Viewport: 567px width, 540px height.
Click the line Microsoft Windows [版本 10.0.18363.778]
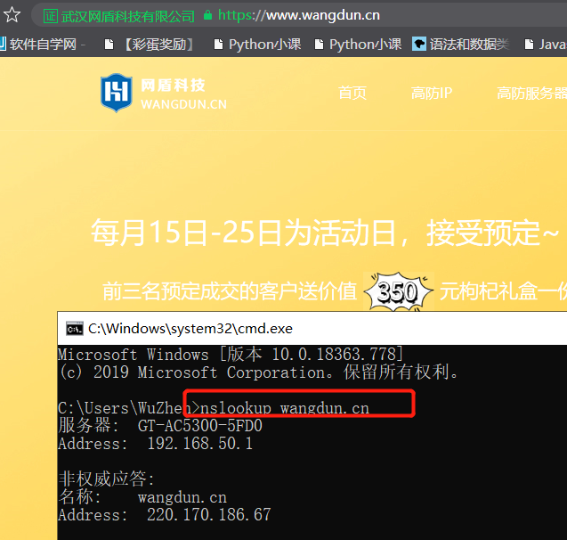[x=231, y=355]
